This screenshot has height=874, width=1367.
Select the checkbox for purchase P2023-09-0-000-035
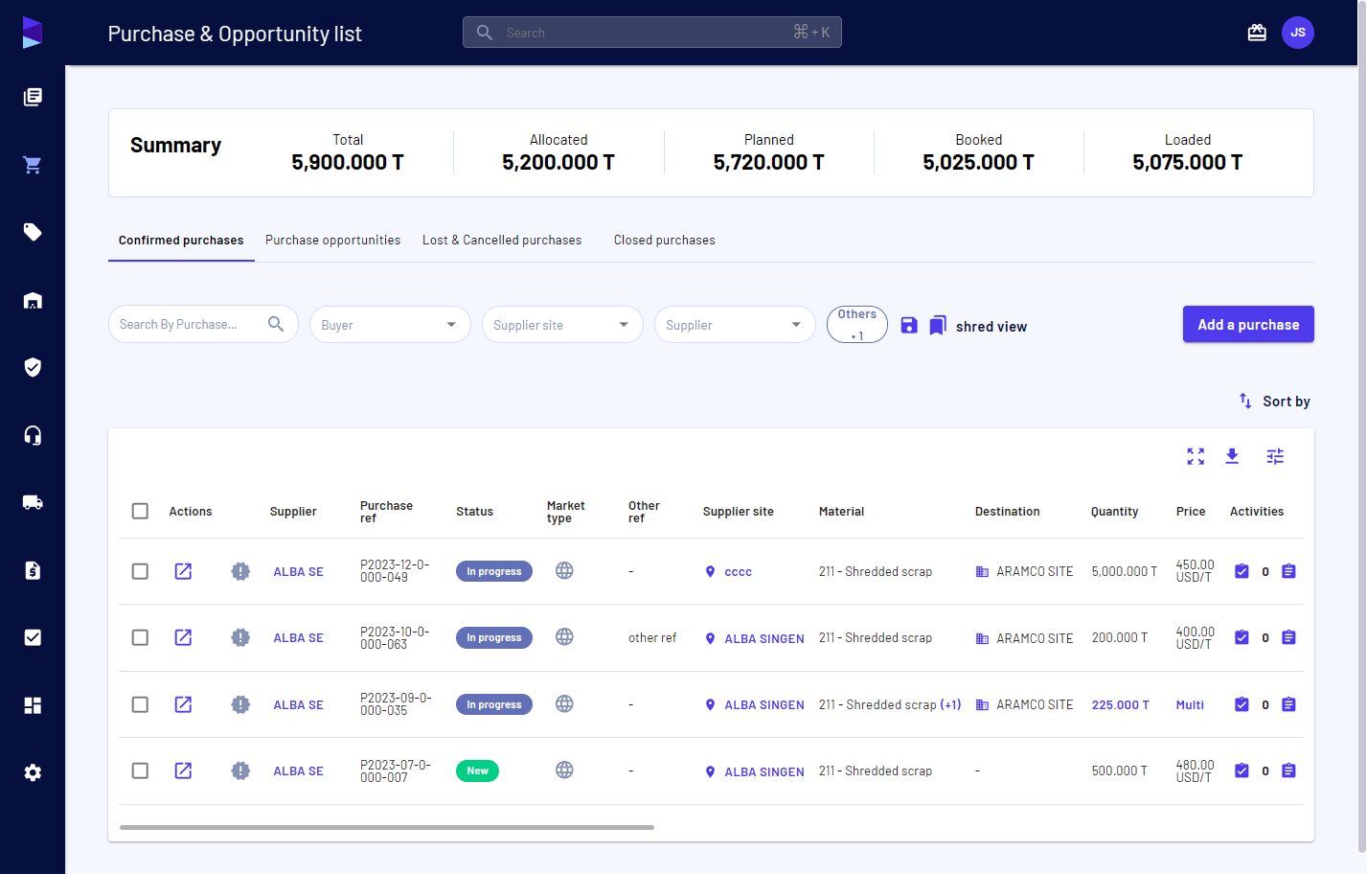140,704
